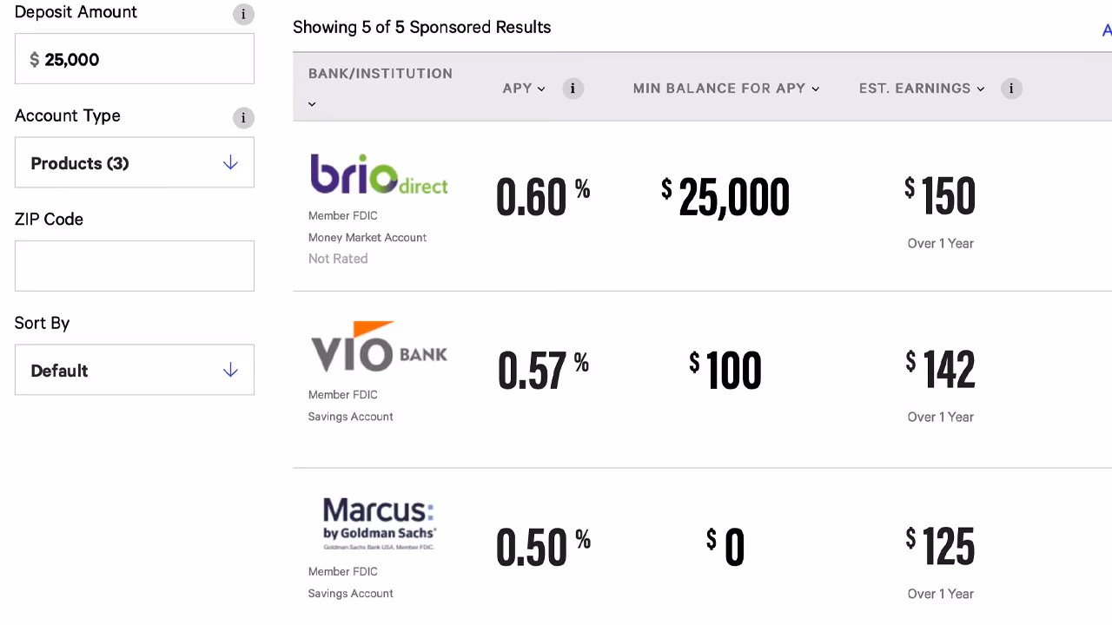Screen dimensions: 1112x625
Task: Click inside the ZIP Code field
Action: point(135,265)
